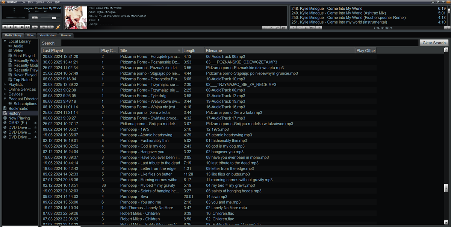Open the playlist list options button
Screen dimensions: 451x227
click(319, 28)
